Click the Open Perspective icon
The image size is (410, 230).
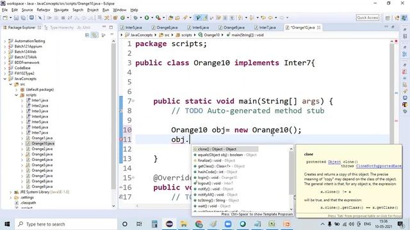click(x=388, y=18)
